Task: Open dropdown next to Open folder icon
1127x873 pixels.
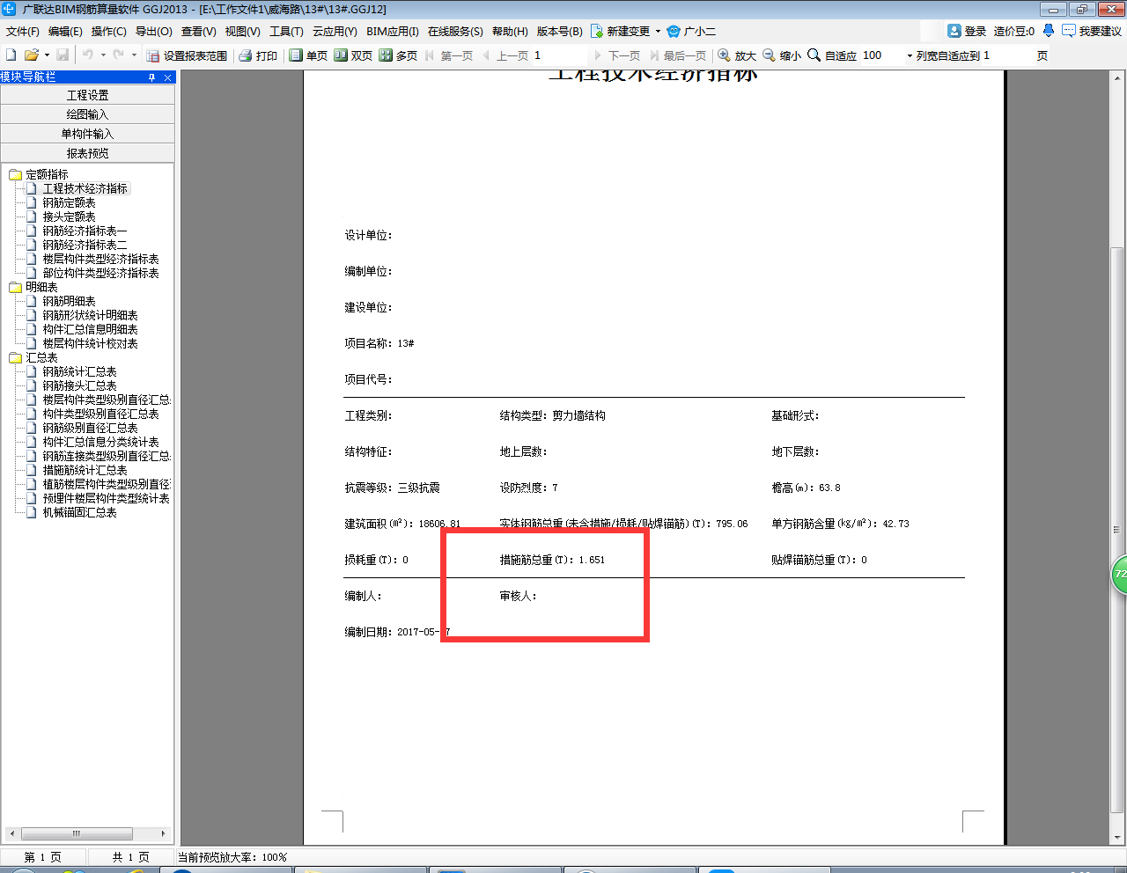Action: (47, 55)
